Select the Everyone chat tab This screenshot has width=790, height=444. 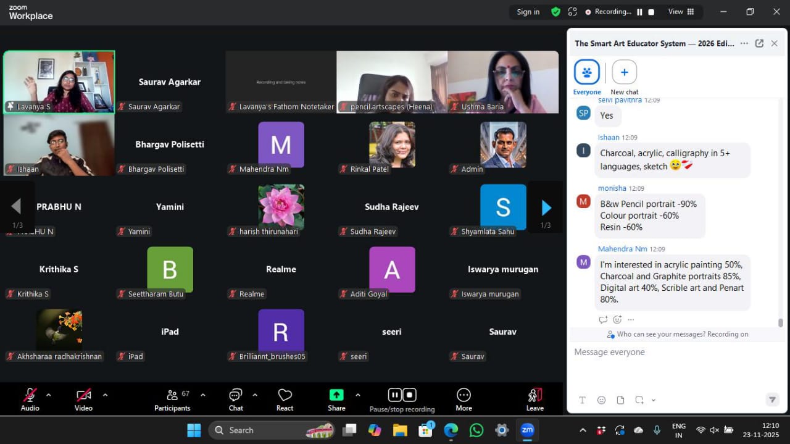[587, 72]
